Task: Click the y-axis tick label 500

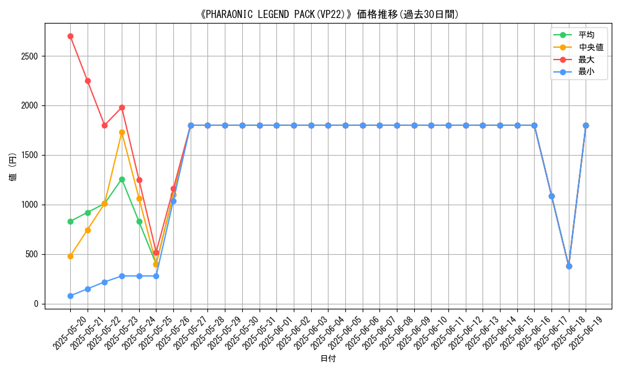Action: click(x=32, y=255)
